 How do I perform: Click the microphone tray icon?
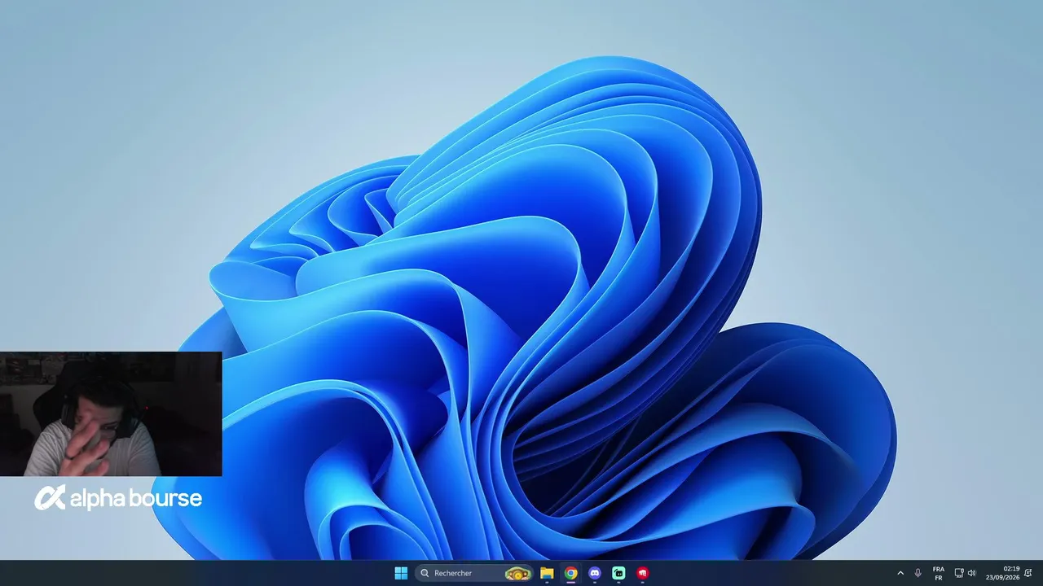click(x=918, y=573)
